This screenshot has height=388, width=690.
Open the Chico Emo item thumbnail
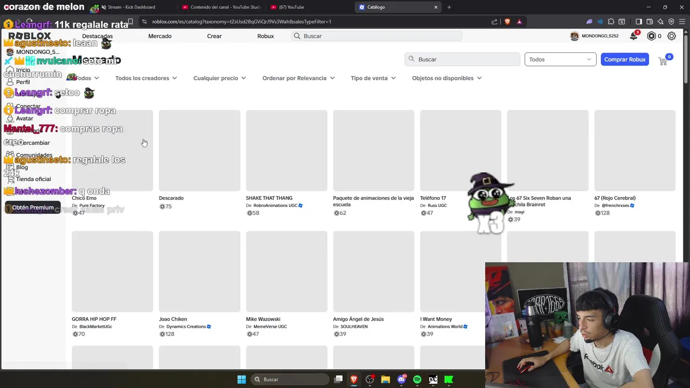coord(112,150)
